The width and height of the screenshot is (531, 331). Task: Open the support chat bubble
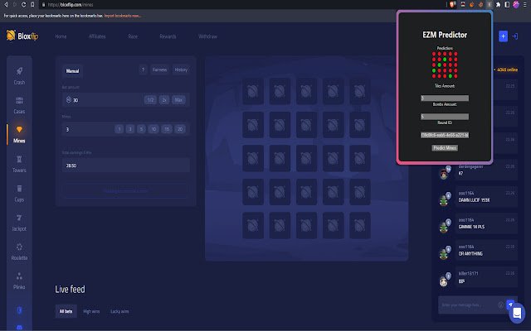click(517, 313)
